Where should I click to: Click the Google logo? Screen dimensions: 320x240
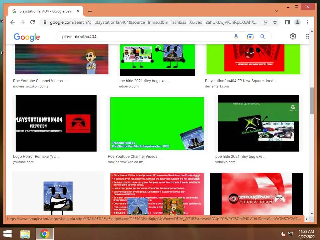click(27, 37)
